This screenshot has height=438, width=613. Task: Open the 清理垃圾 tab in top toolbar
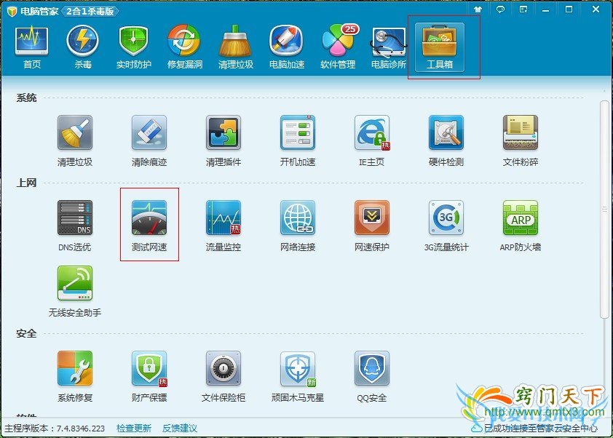coord(235,48)
